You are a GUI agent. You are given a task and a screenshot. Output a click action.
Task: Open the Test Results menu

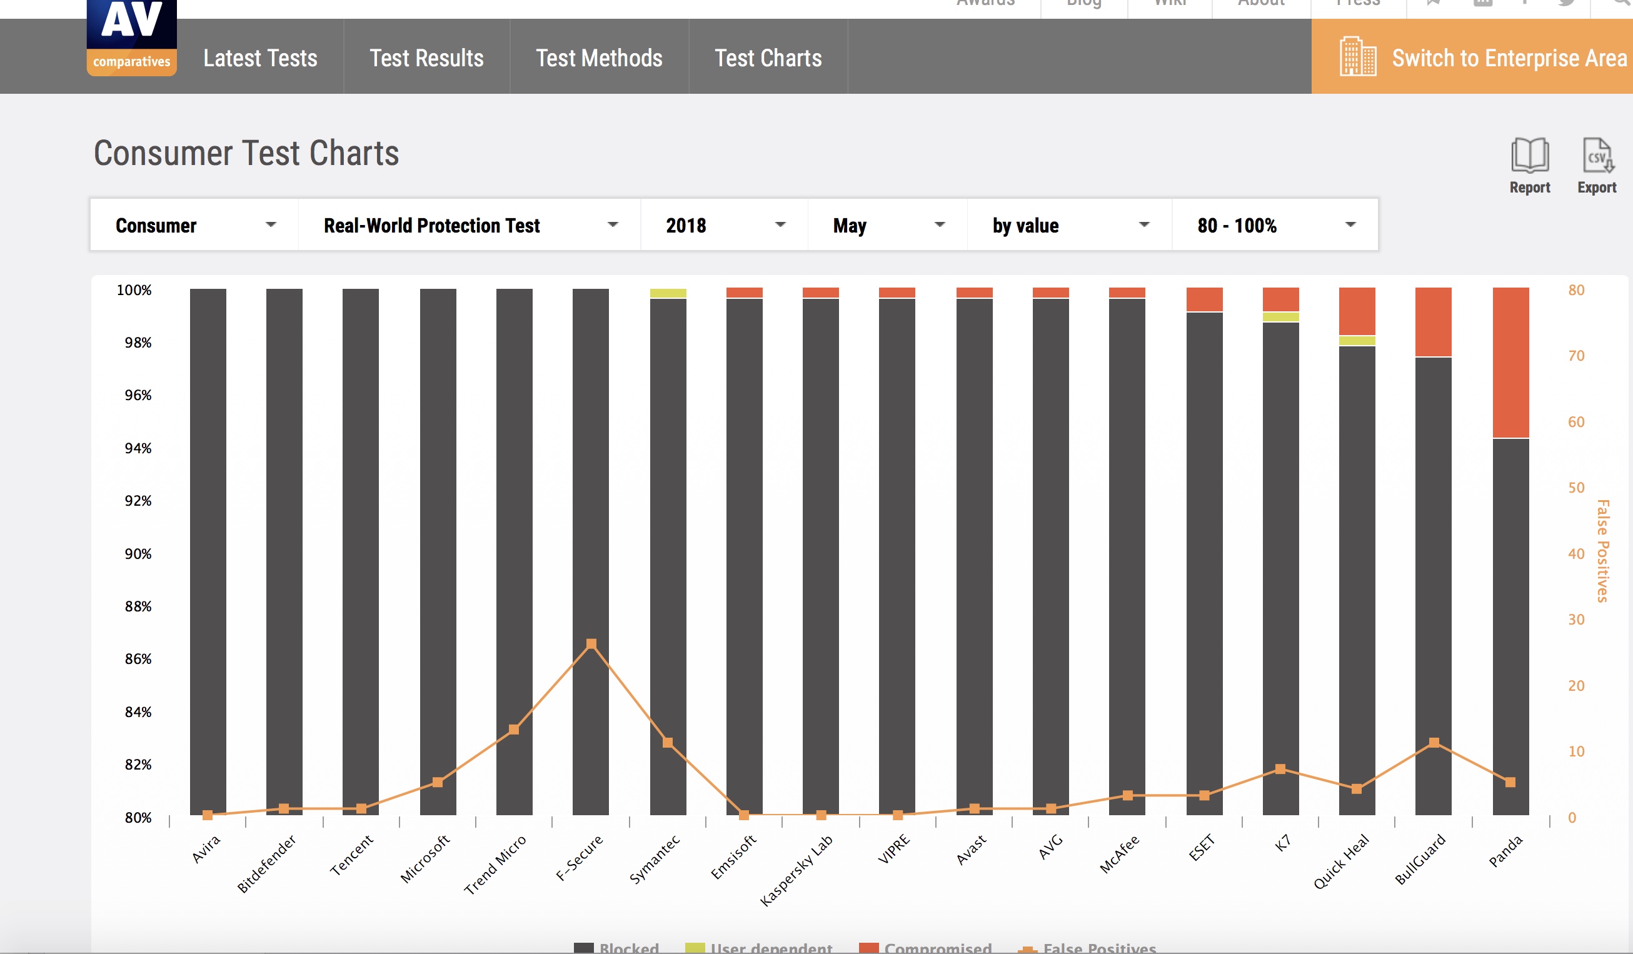pos(426,58)
